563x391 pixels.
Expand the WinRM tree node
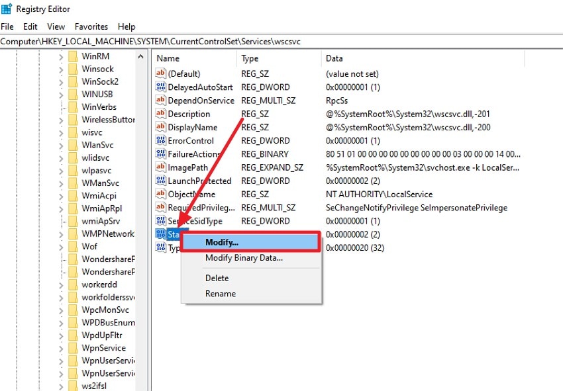coord(61,57)
